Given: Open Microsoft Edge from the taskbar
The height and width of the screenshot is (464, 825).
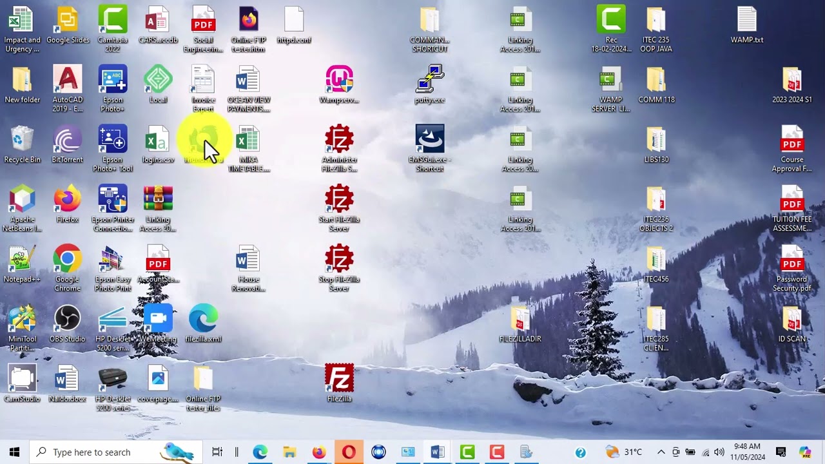Looking at the screenshot, I should click(260, 452).
